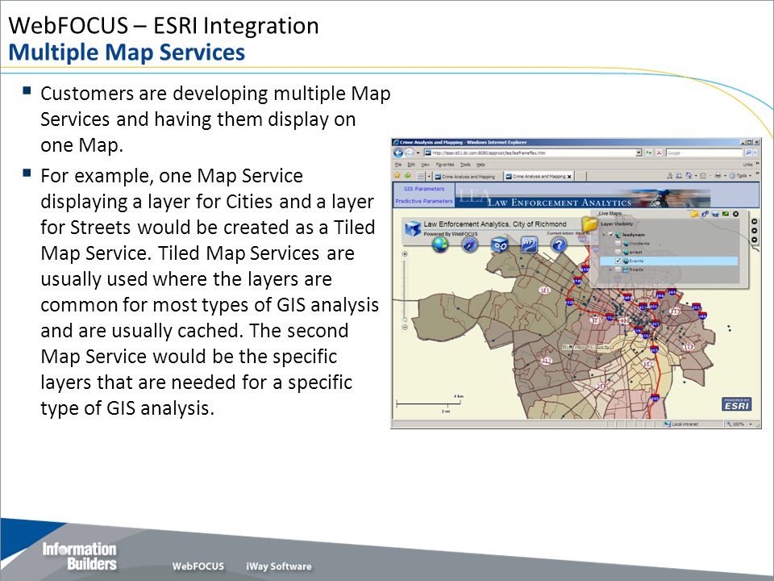
Task: Click the Internet Explorer Back button
Action: (x=398, y=153)
